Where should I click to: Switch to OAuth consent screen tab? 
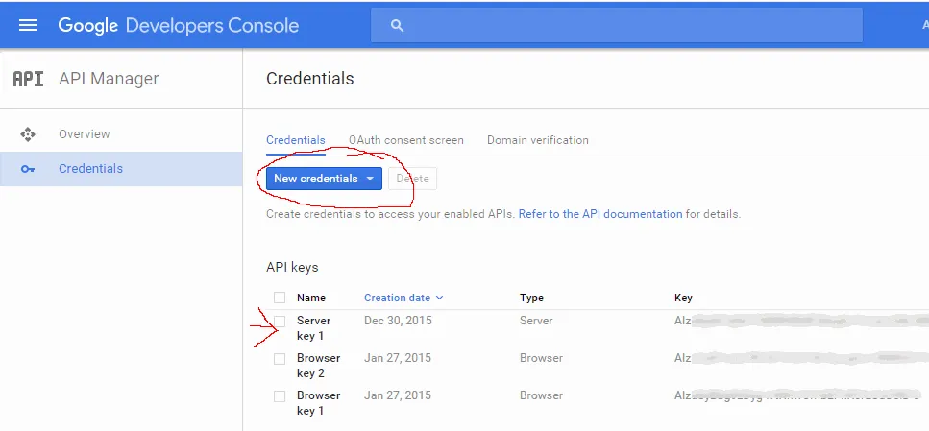click(405, 140)
